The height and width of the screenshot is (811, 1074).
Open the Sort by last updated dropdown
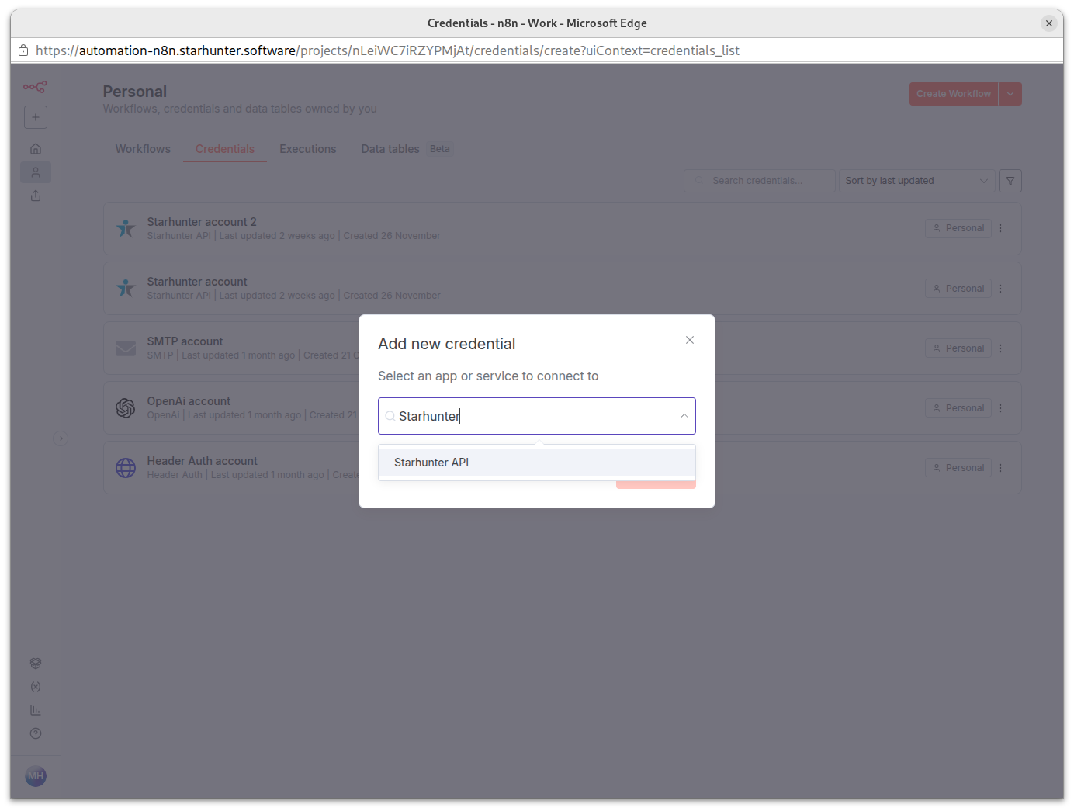(916, 181)
